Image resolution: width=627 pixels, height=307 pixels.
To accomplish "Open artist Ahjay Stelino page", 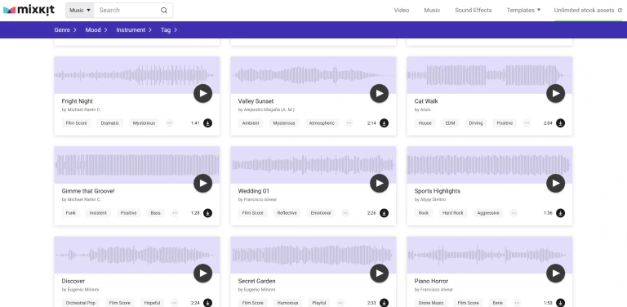I will [x=433, y=199].
